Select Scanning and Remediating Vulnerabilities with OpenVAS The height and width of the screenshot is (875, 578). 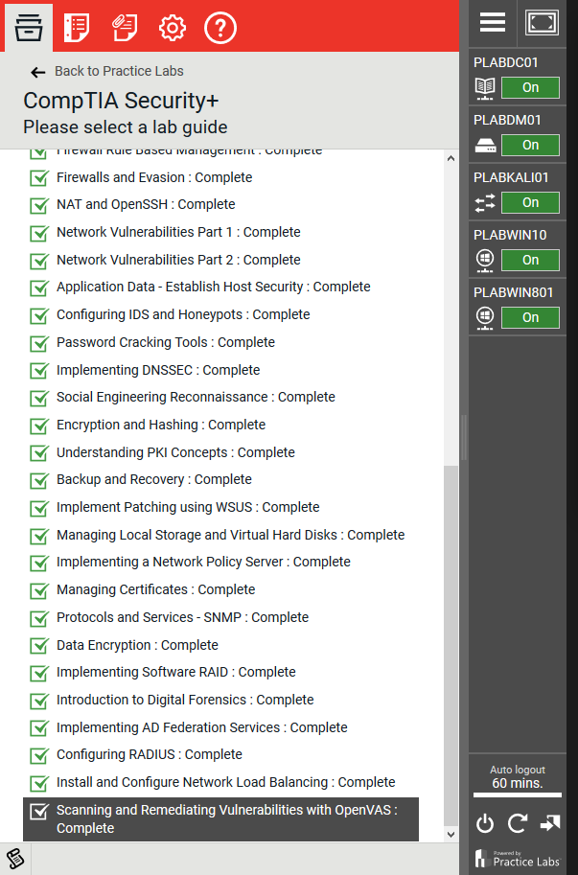point(220,819)
